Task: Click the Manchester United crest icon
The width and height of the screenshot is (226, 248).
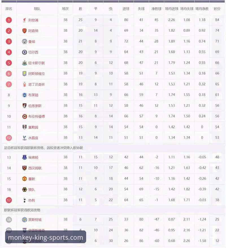Action: [25, 179]
